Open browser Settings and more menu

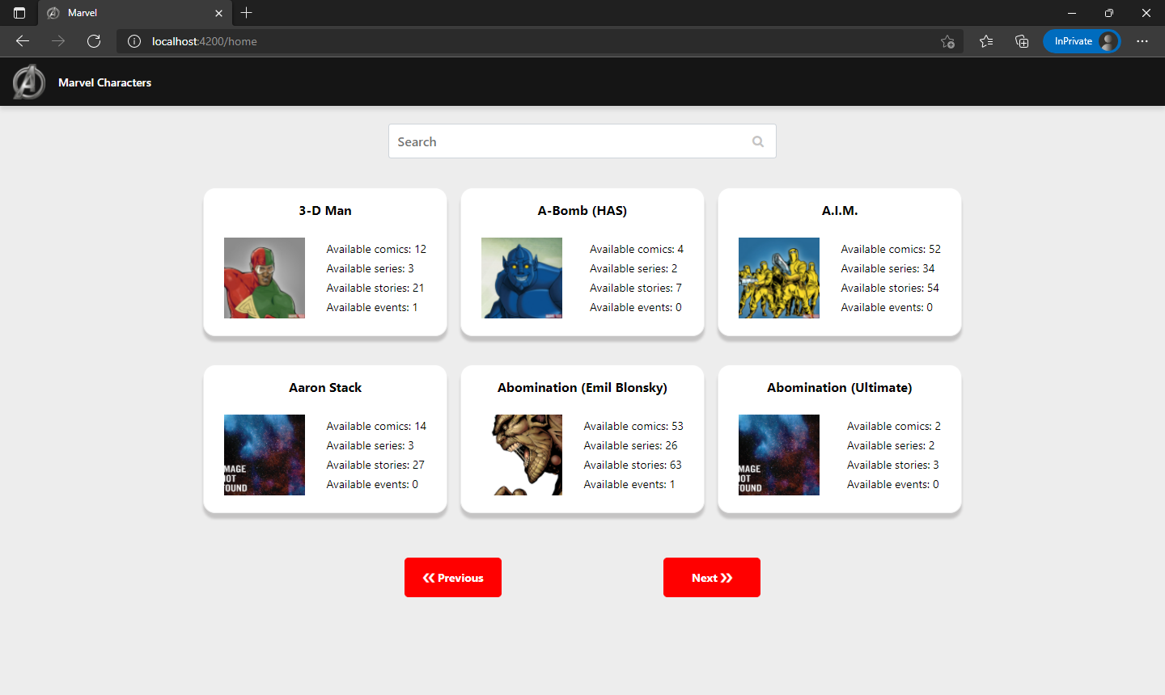coord(1142,41)
